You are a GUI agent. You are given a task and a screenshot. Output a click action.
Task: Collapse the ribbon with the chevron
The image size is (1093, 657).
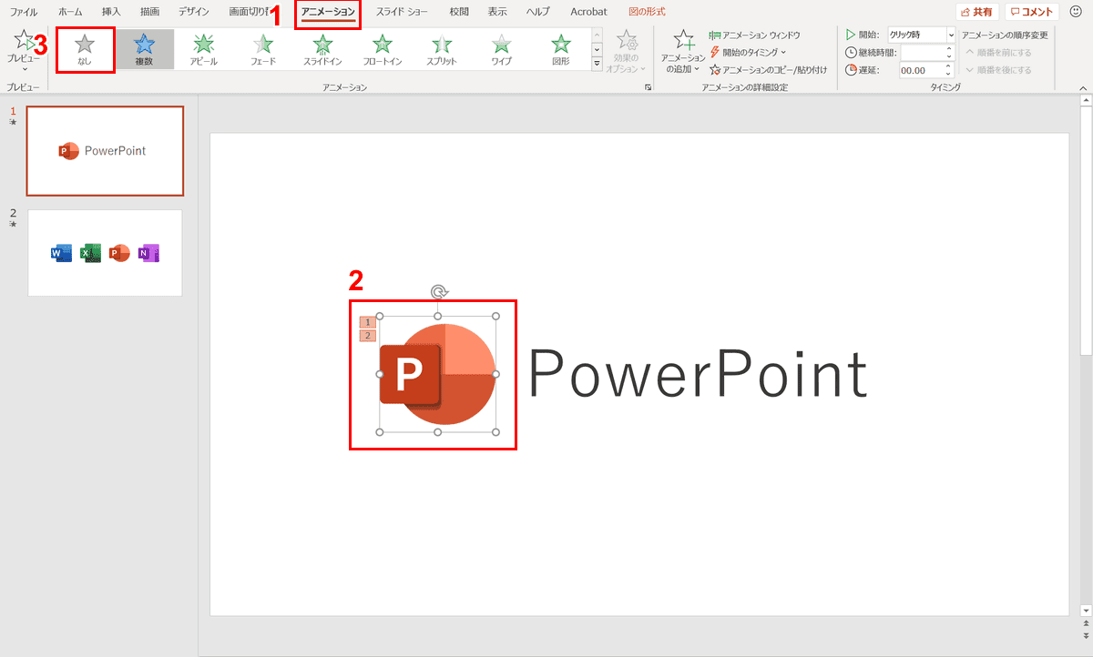pyautogui.click(x=1084, y=87)
